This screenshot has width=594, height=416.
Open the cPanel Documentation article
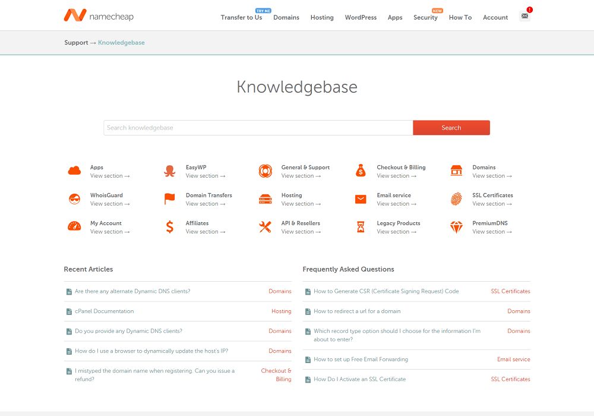coord(104,311)
